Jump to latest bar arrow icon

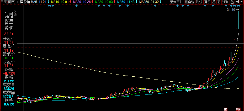(237, 2)
